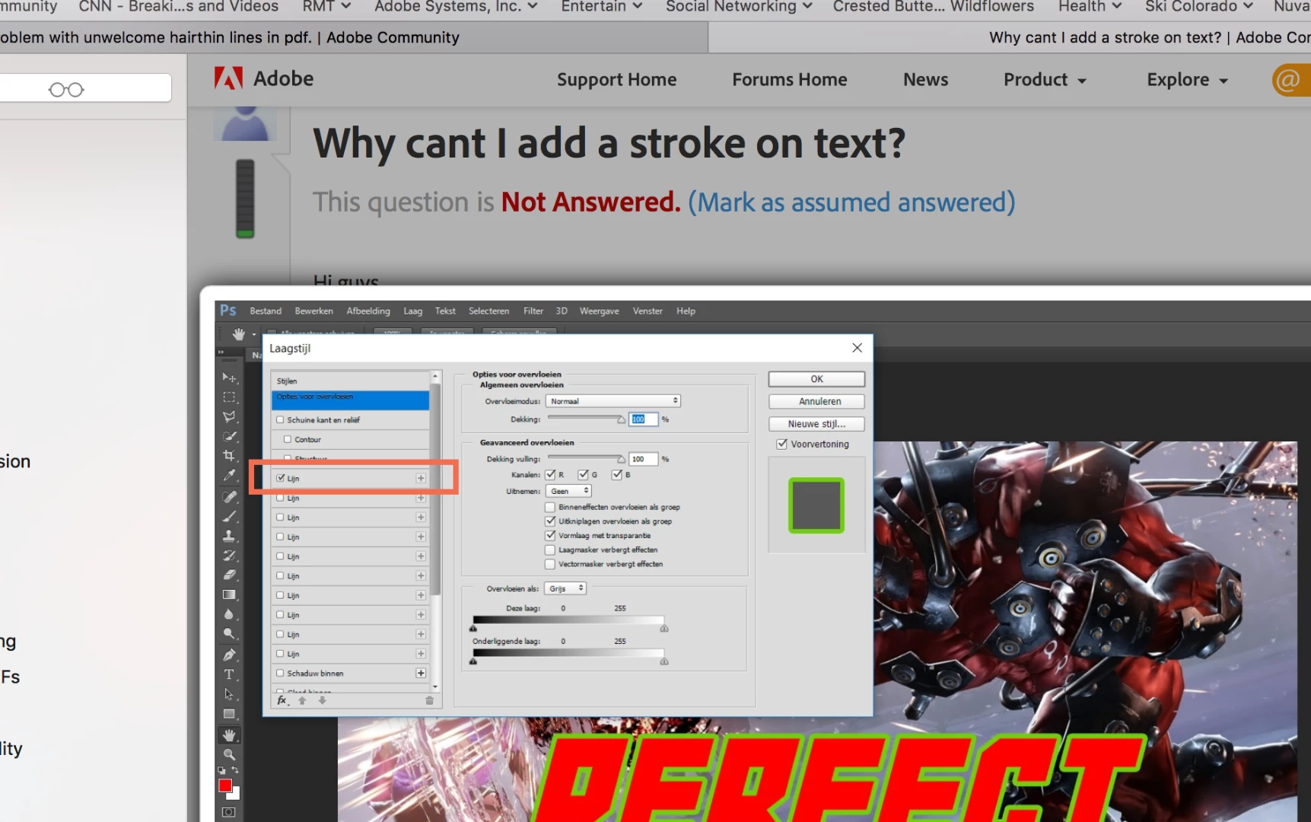Select the Rectangle shape tool
This screenshot has height=822, width=1311.
[x=229, y=714]
